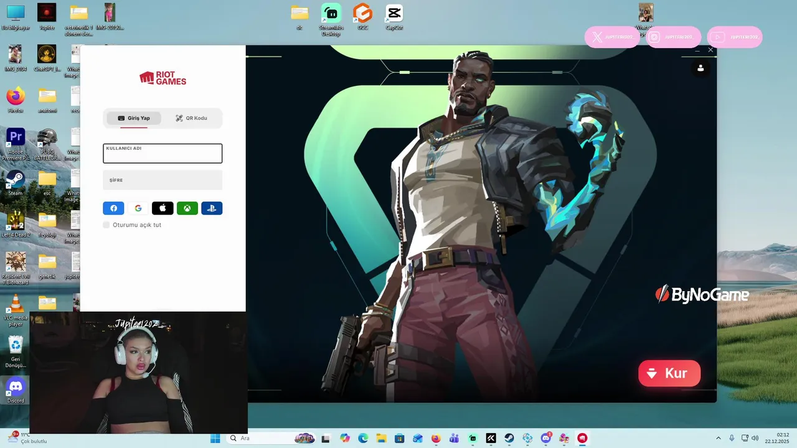The width and height of the screenshot is (797, 448).
Task: Open the Jupiter desktop shortcut
Action: [x=47, y=17]
